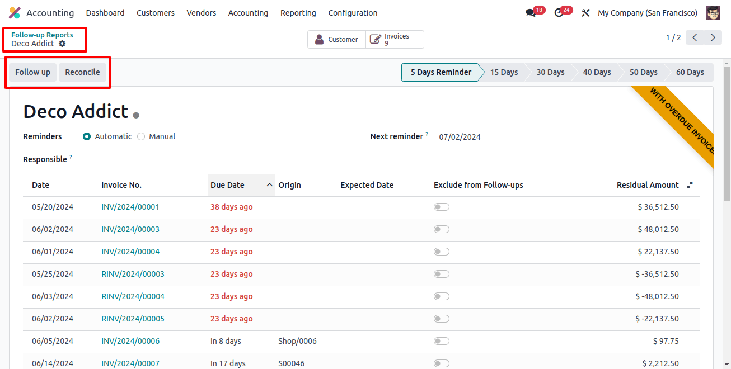
Task: Open the Customers menu
Action: (156, 13)
